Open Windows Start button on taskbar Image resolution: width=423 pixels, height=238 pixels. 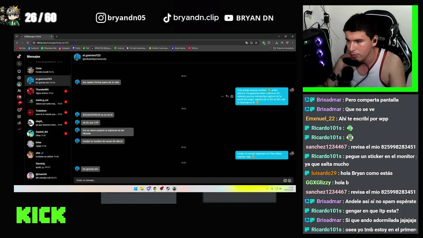[135, 189]
